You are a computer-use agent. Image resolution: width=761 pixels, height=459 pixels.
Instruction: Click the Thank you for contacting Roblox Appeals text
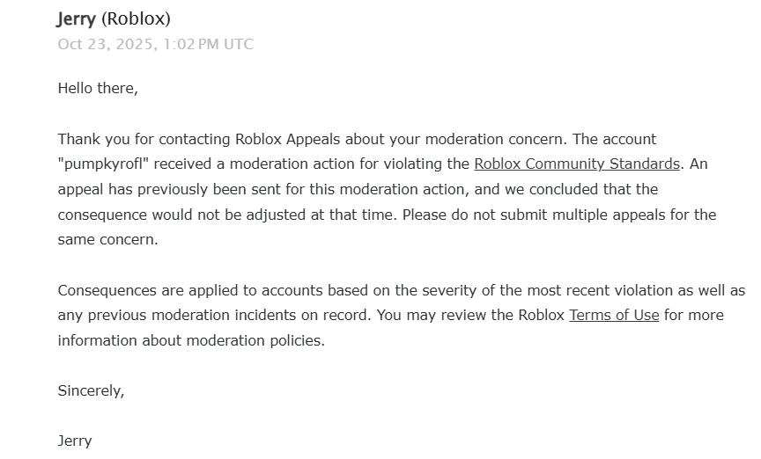point(199,140)
